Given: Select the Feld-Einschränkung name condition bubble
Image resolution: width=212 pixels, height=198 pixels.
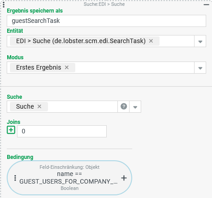Looking at the screenshot, I should point(69,178).
